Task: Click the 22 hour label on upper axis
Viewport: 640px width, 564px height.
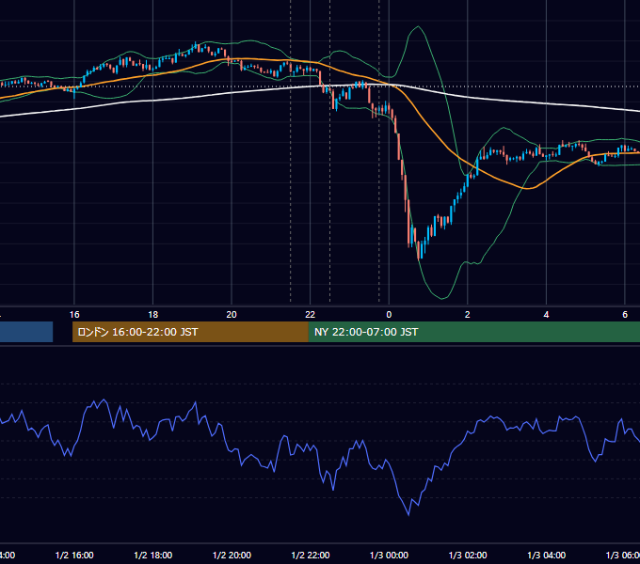Action: [x=311, y=315]
